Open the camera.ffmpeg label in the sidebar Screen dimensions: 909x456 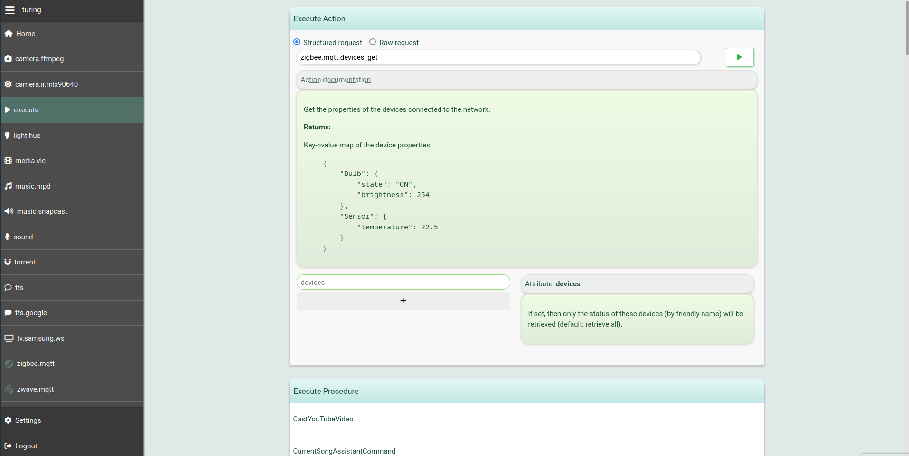pos(39,59)
